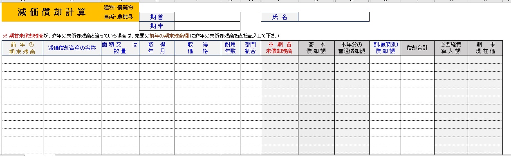Click first data cell under 減価償却資産の名称

point(72,59)
